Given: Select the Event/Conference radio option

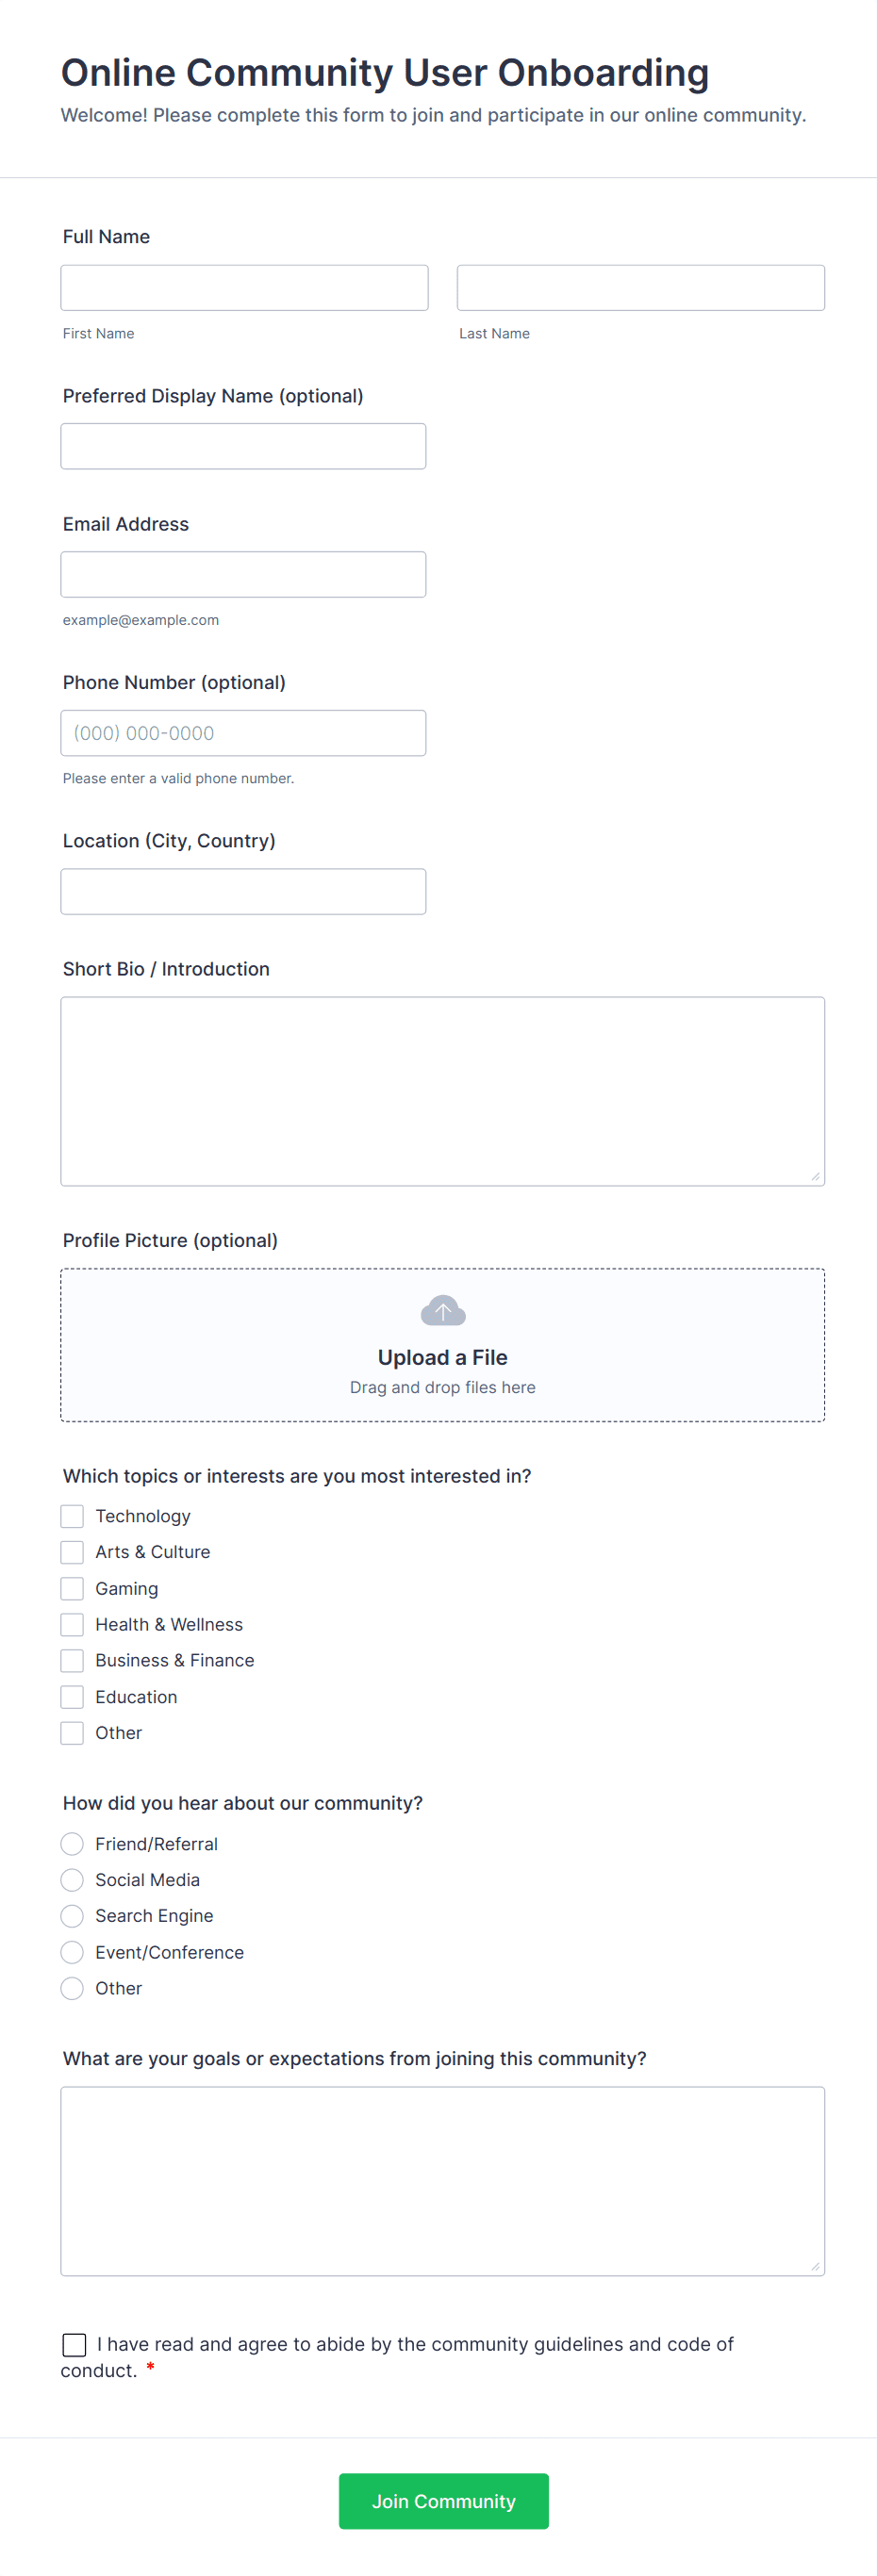Looking at the screenshot, I should click(x=72, y=1952).
